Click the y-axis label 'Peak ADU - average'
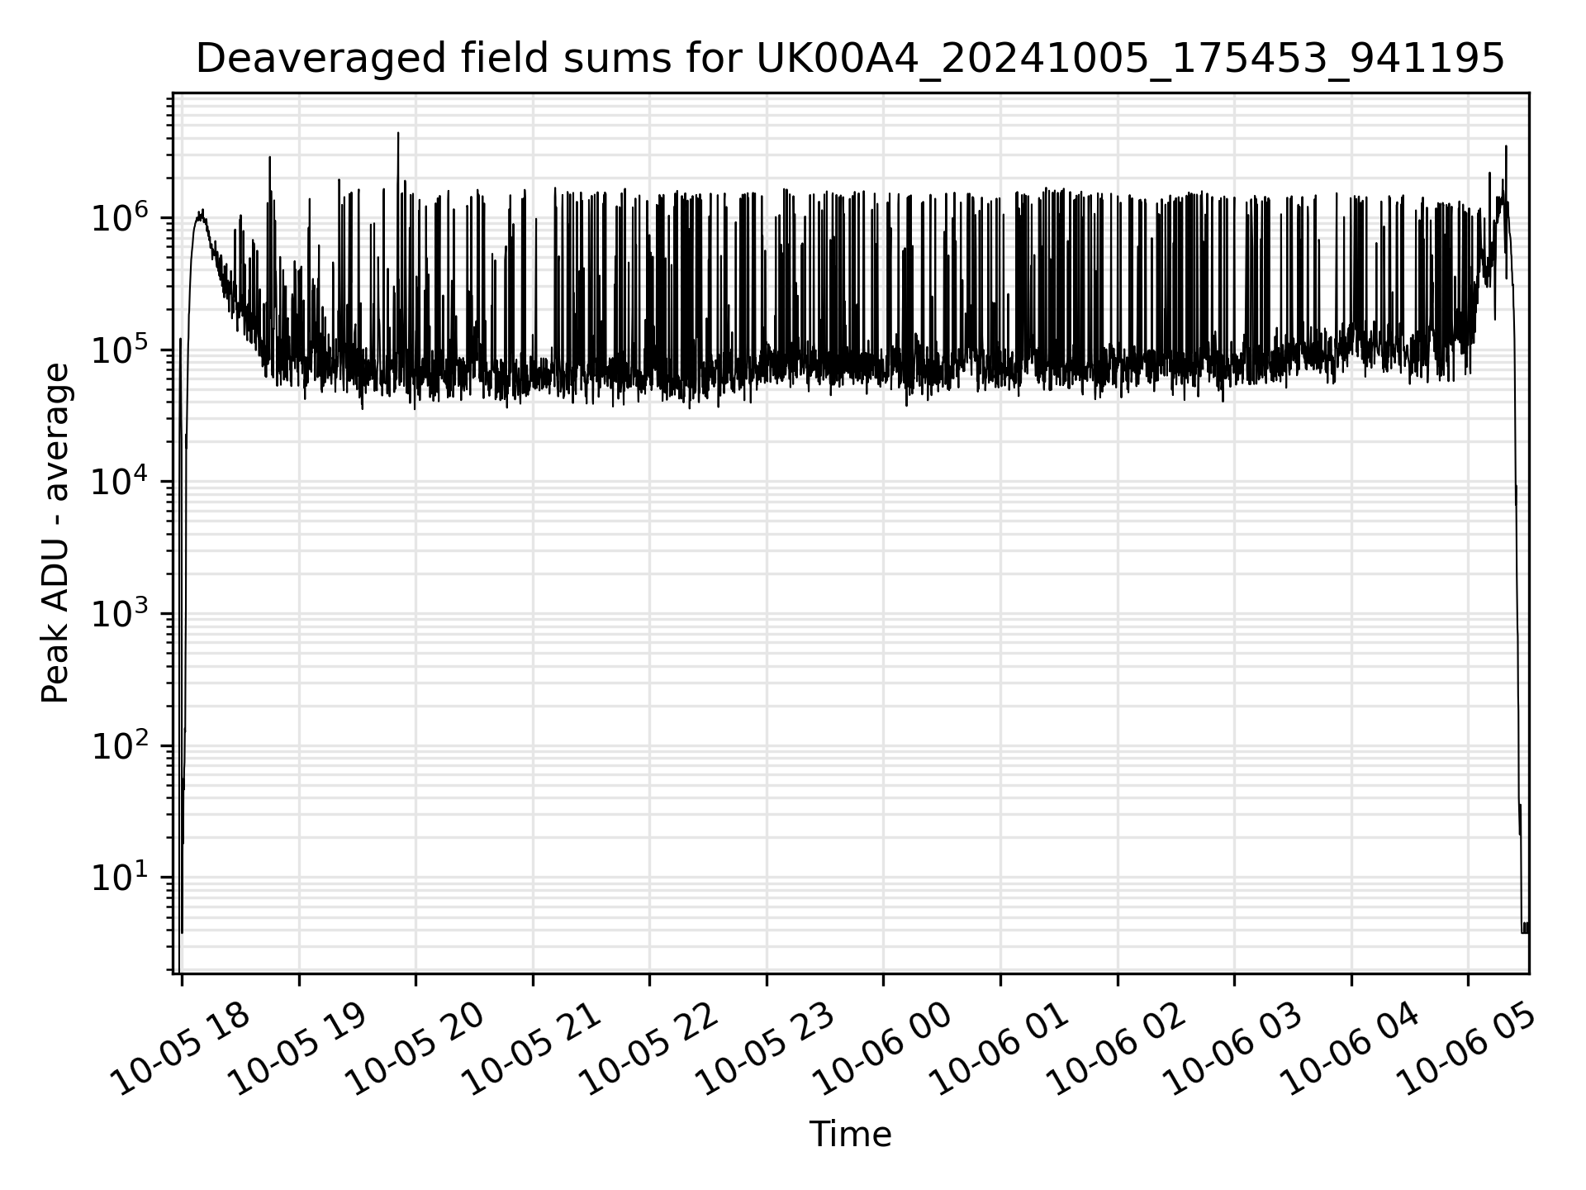The height and width of the screenshot is (1190, 1586). tap(55, 533)
